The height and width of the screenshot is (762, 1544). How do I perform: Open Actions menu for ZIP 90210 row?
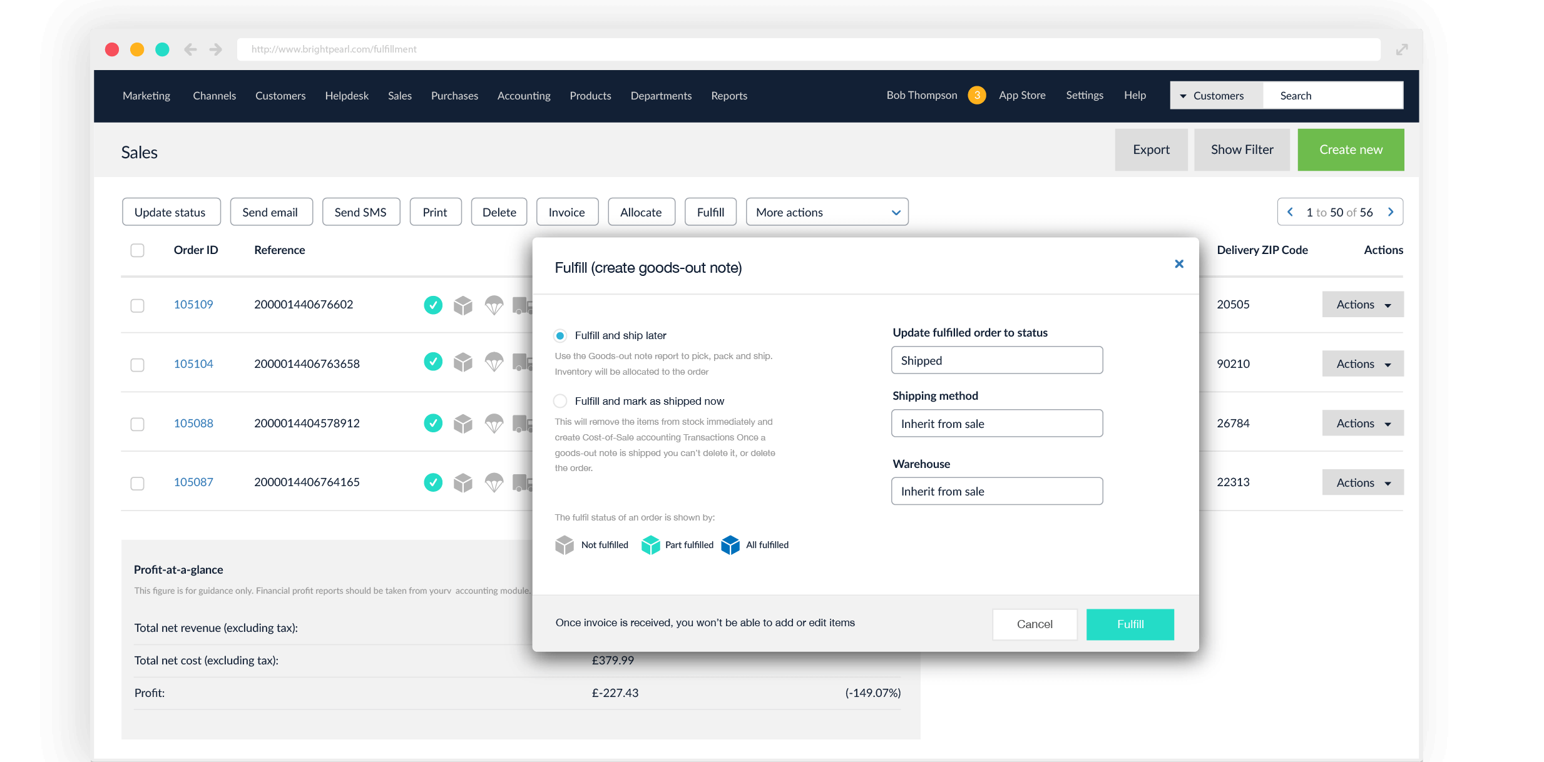tap(1363, 363)
